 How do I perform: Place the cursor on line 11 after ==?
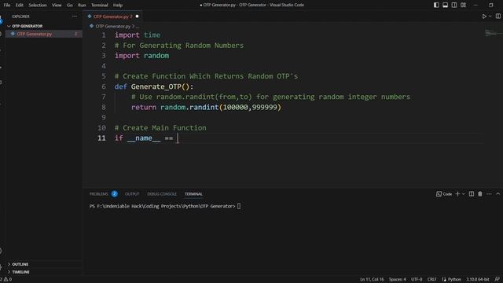click(x=178, y=138)
